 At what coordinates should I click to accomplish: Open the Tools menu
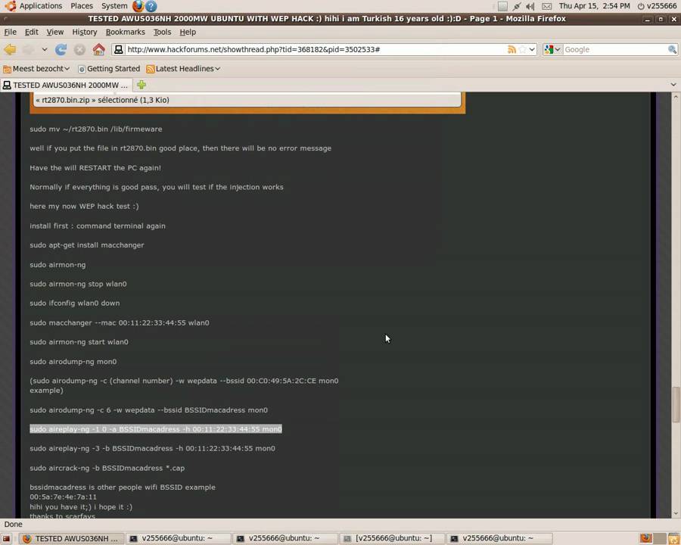[x=162, y=32]
